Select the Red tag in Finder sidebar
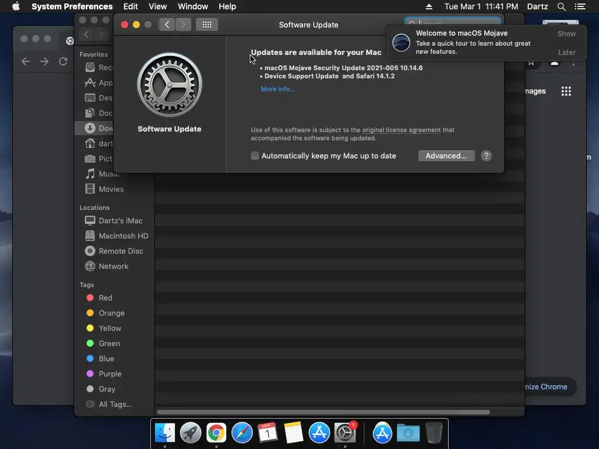The width and height of the screenshot is (599, 449). 105,298
